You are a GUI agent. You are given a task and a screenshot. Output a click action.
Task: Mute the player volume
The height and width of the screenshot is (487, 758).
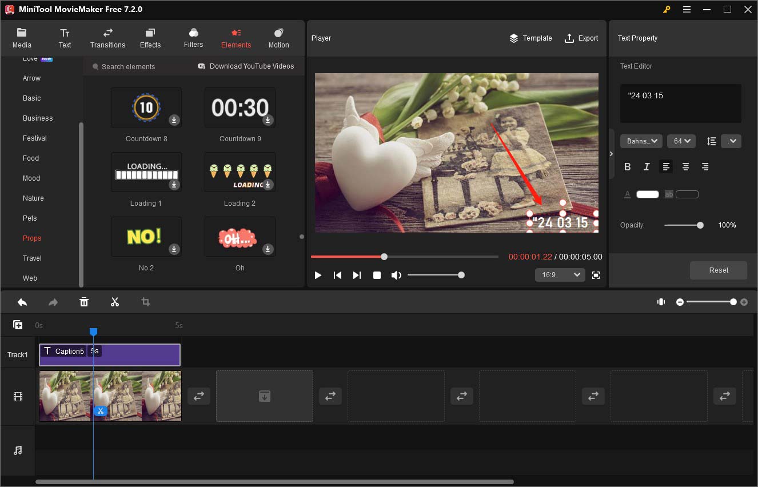[x=396, y=275]
